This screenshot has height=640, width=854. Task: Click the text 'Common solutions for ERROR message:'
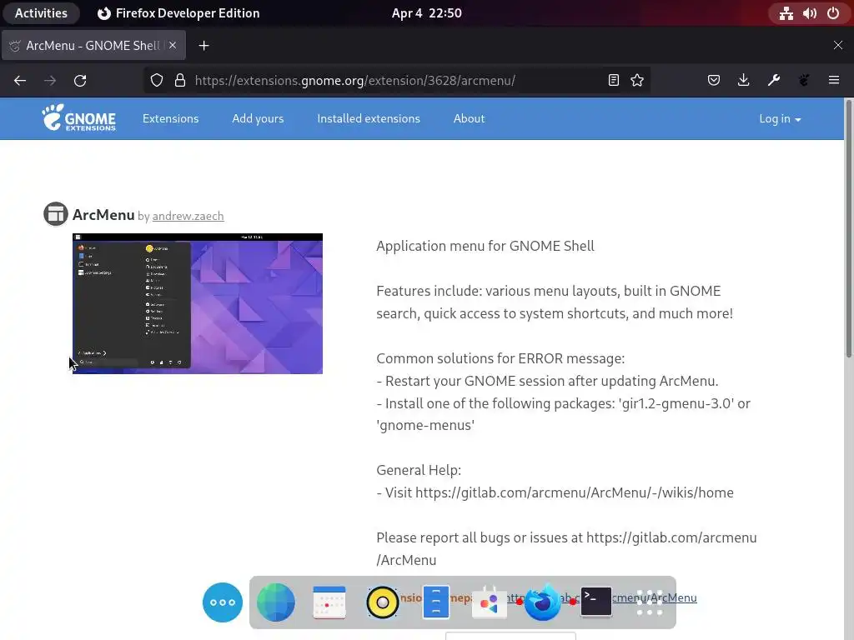500,358
